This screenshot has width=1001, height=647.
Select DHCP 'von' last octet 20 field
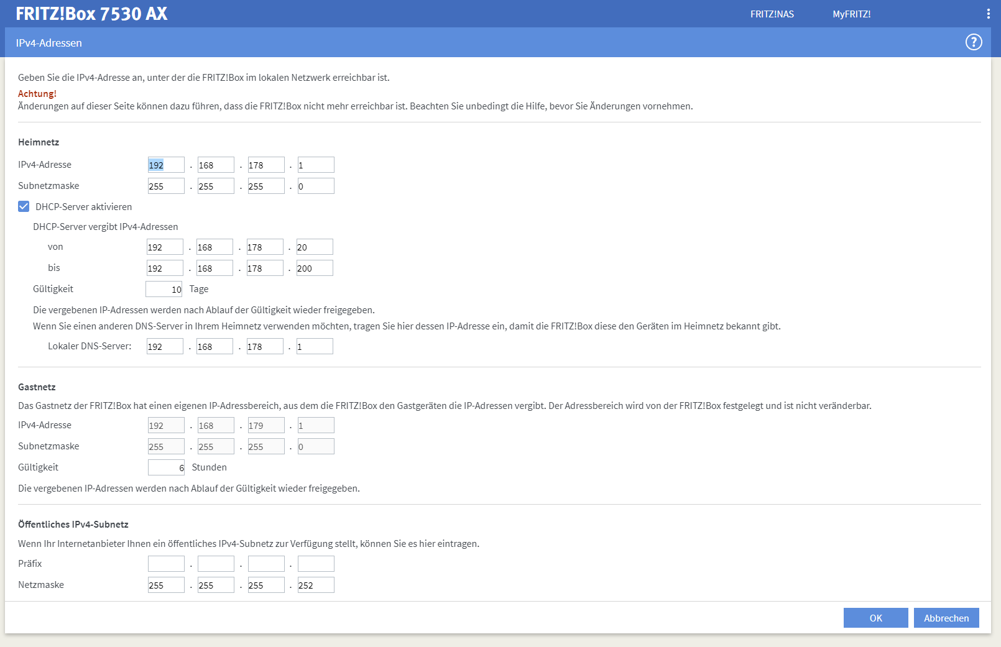coord(315,247)
